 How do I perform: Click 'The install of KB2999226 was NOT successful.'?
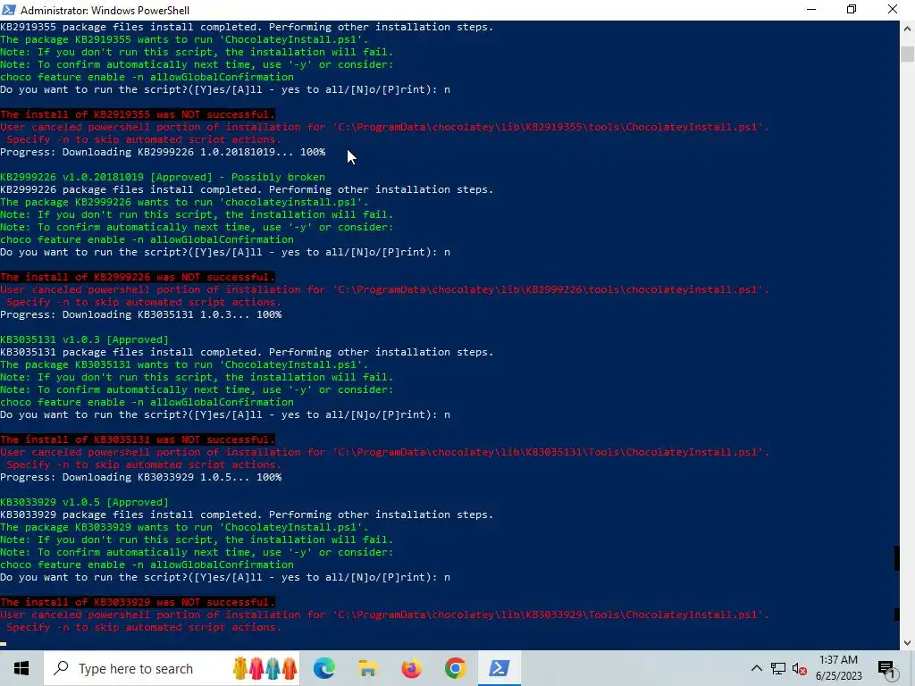click(137, 277)
